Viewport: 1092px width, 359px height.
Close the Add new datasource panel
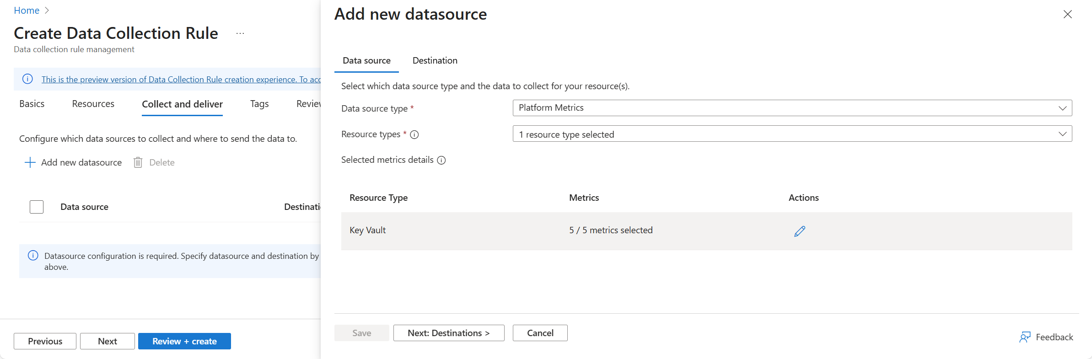1067,15
